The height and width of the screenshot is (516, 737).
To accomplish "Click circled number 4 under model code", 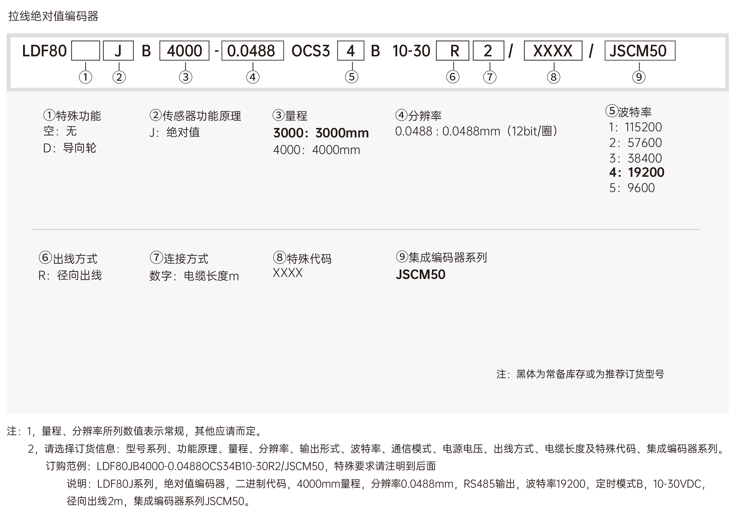I will pyautogui.click(x=253, y=77).
